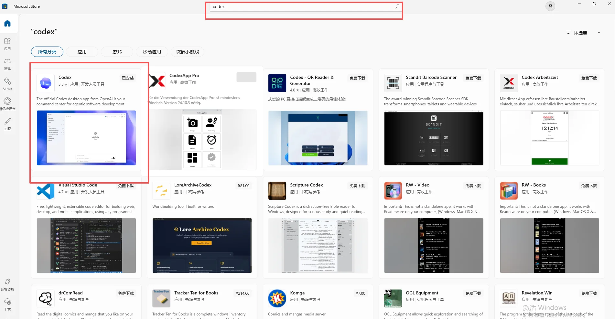Click ¥214.00 price for Tracker Ten
The height and width of the screenshot is (319, 615).
pos(243,293)
